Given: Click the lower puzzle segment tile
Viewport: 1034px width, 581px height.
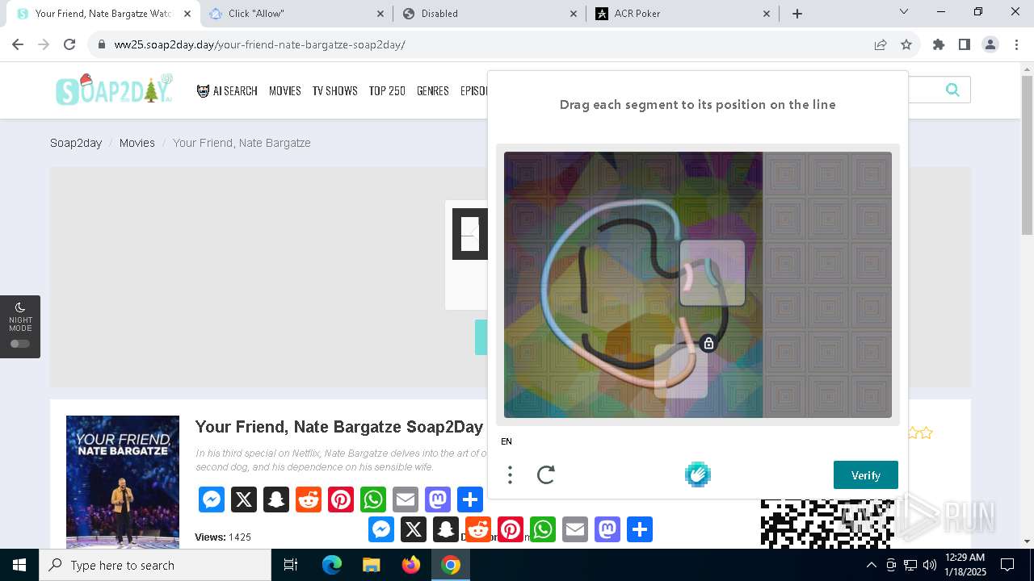Looking at the screenshot, I should 681,371.
